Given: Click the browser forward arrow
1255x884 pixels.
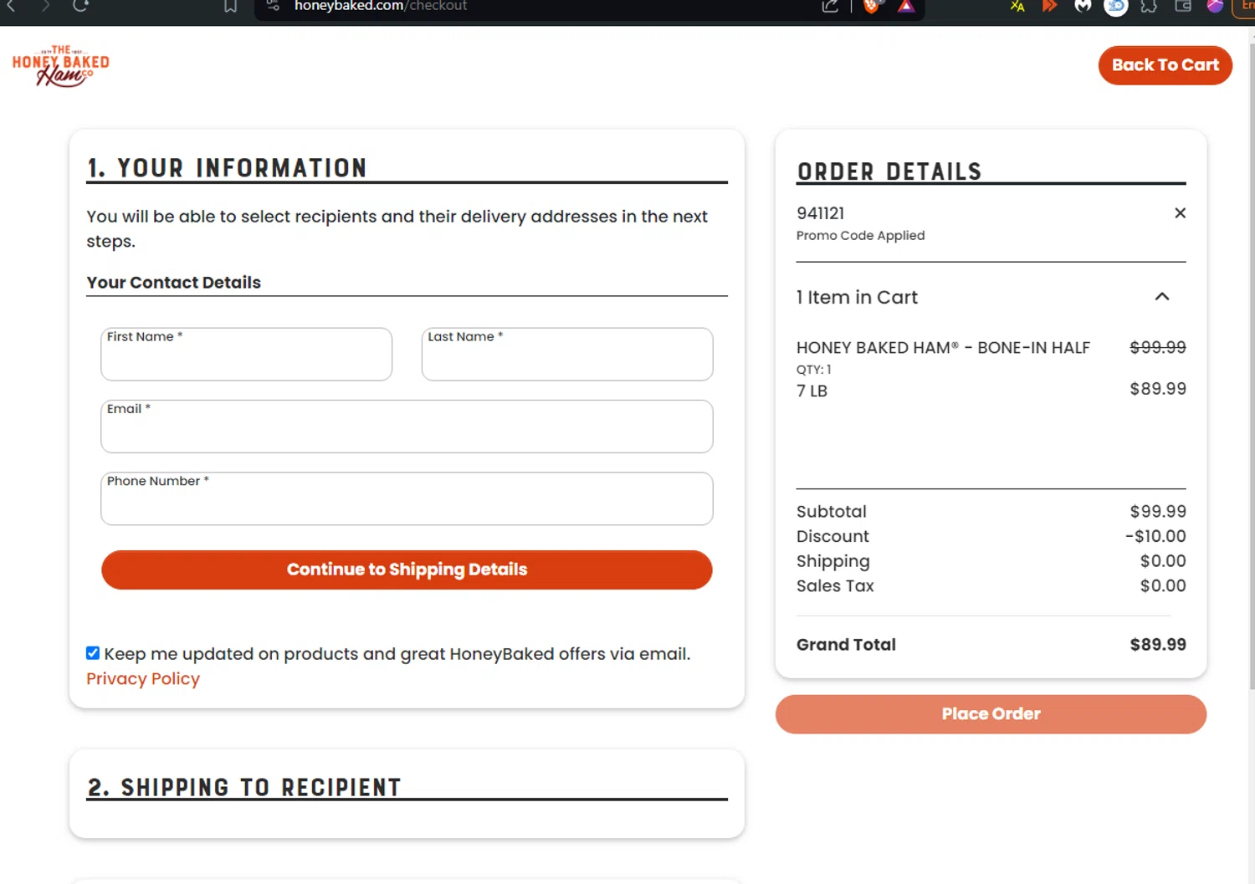Looking at the screenshot, I should (x=45, y=6).
